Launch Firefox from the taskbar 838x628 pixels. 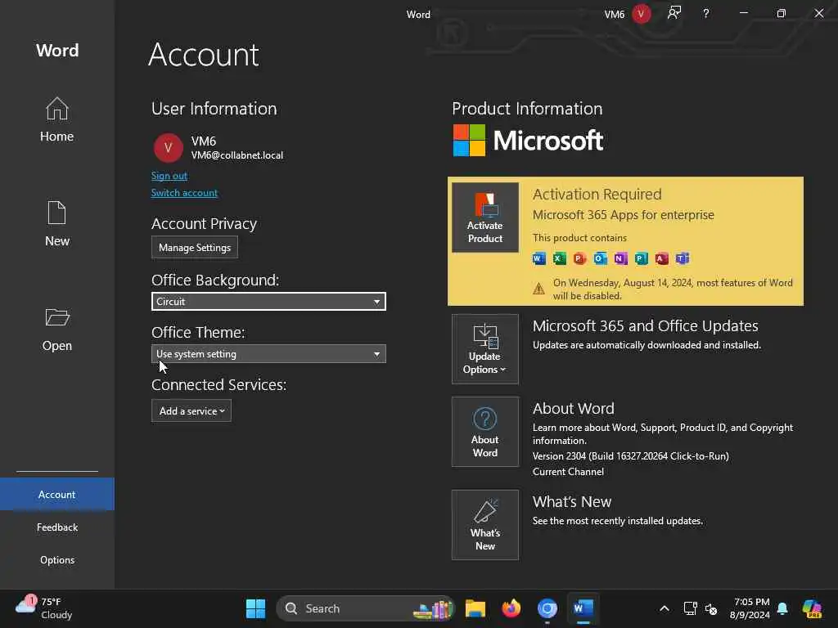[x=511, y=608]
